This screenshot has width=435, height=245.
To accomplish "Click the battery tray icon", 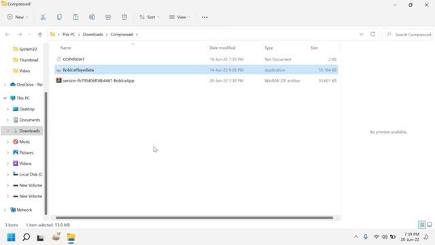I will (393, 237).
